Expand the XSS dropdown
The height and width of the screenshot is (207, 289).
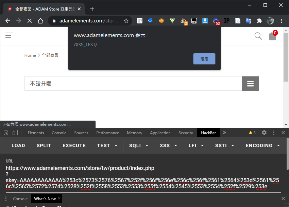pos(168,145)
